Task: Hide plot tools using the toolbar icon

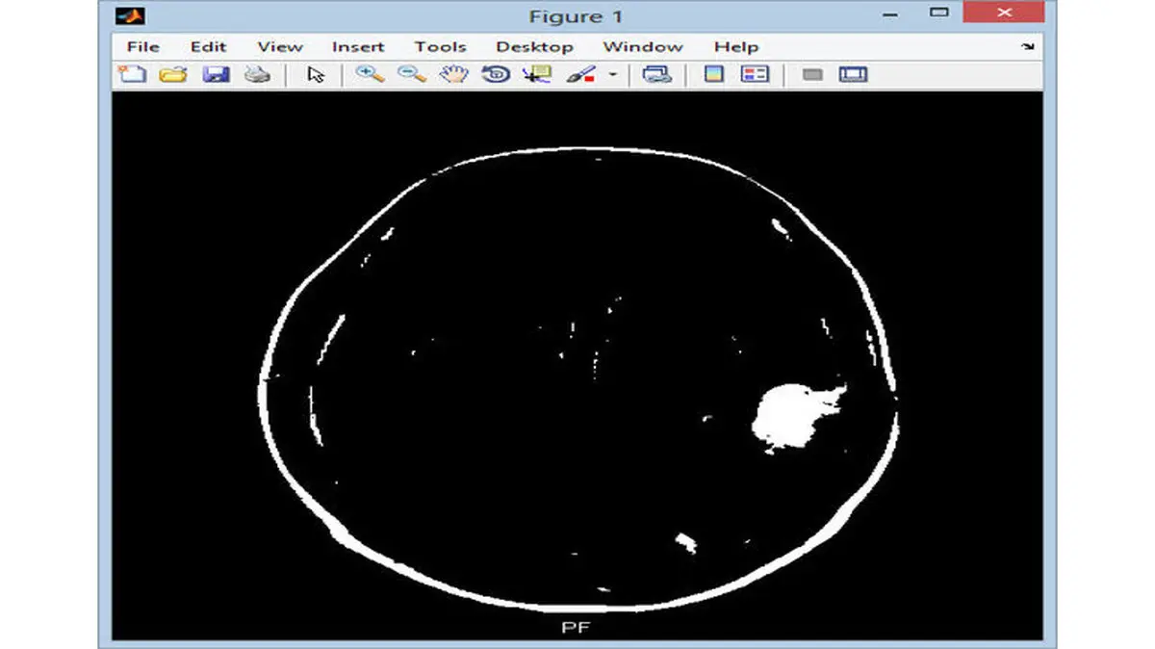Action: click(x=812, y=74)
